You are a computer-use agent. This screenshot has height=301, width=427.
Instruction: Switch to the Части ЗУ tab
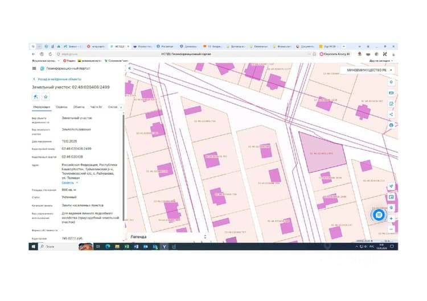(x=96, y=107)
